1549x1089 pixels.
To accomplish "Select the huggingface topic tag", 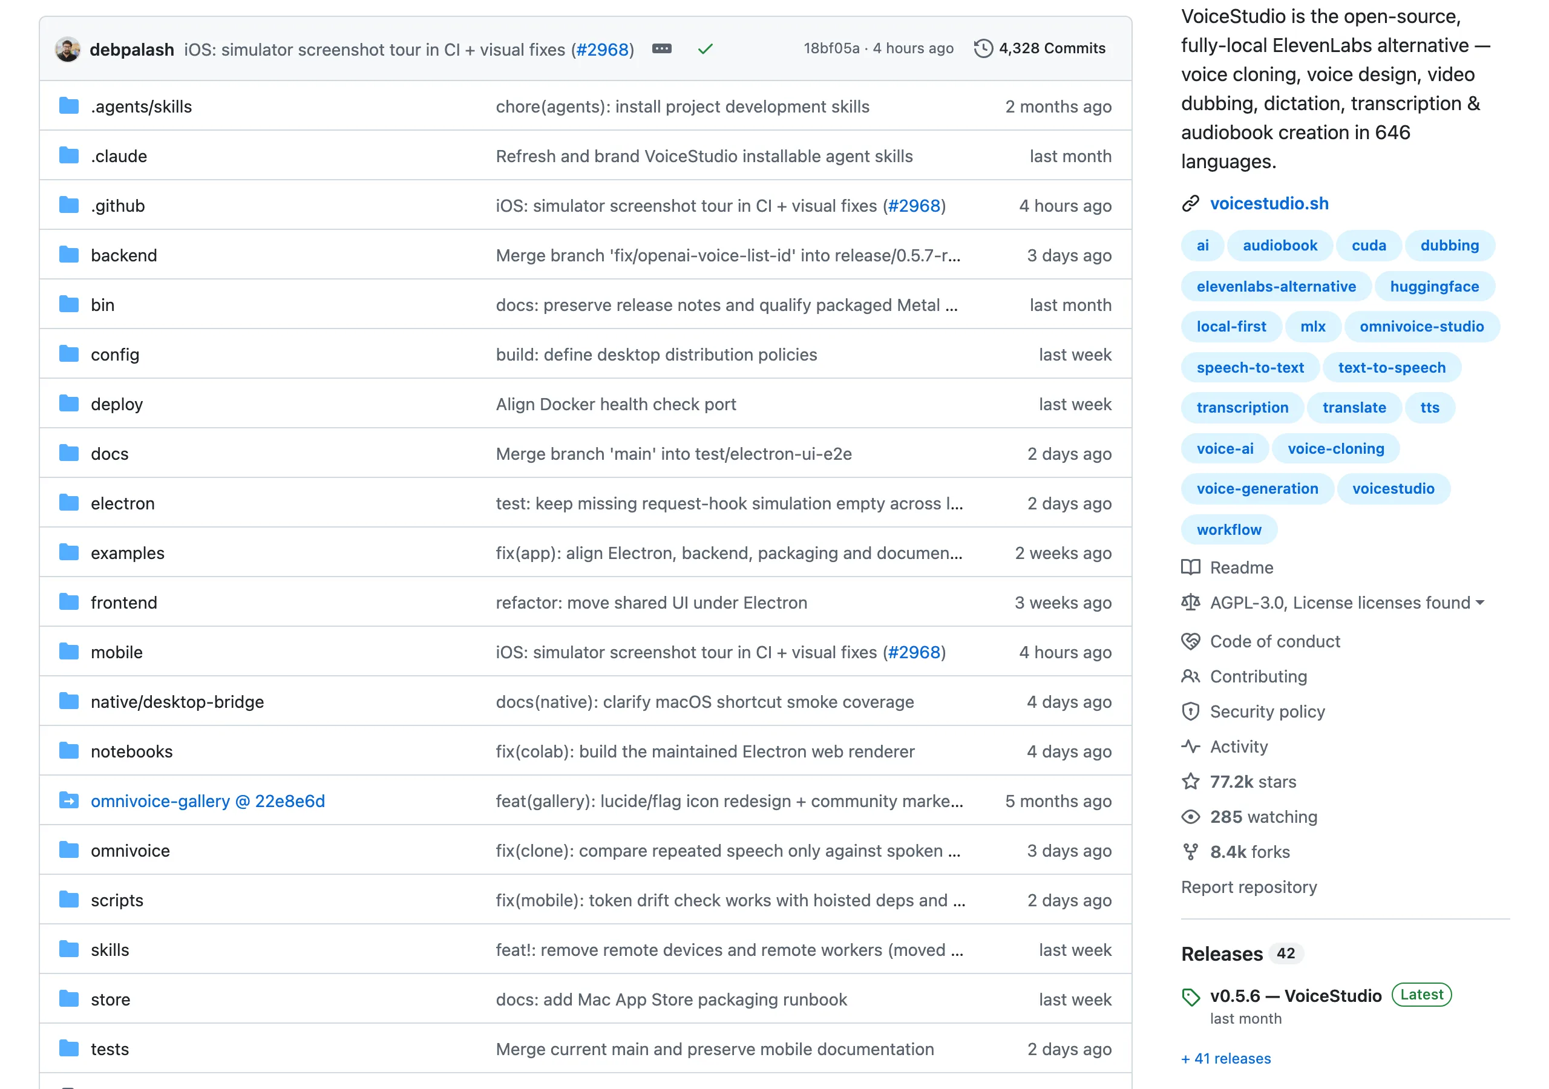I will [x=1434, y=286].
